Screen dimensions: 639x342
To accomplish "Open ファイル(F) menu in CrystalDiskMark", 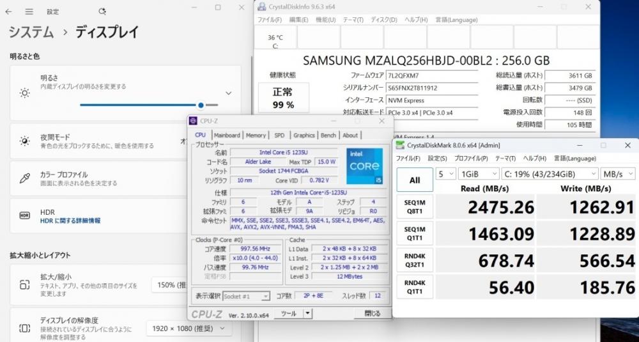I will point(408,158).
